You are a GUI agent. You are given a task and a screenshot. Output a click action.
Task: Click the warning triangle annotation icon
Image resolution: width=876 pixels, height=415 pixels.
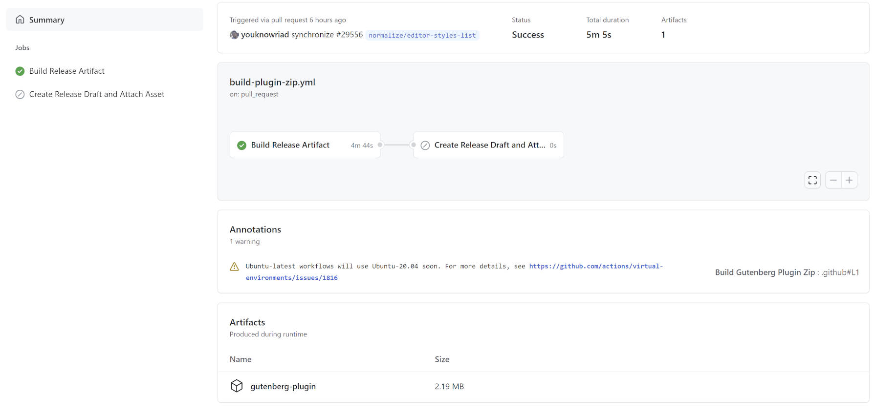coord(235,267)
